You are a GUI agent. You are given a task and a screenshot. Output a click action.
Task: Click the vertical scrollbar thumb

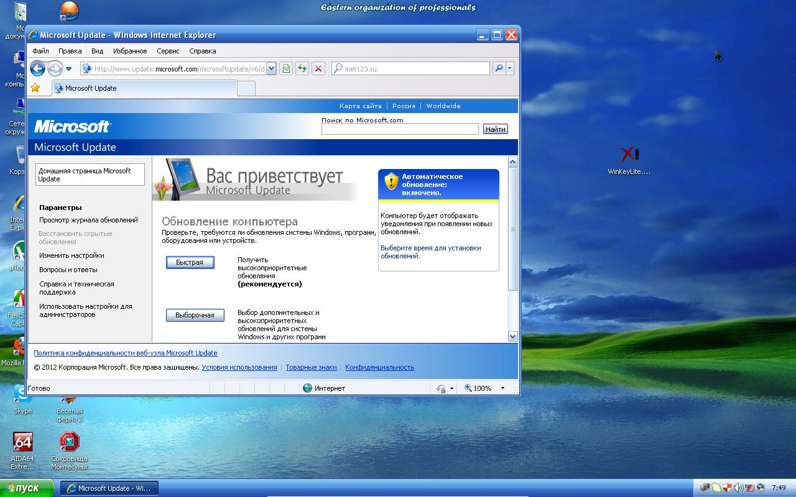click(513, 229)
